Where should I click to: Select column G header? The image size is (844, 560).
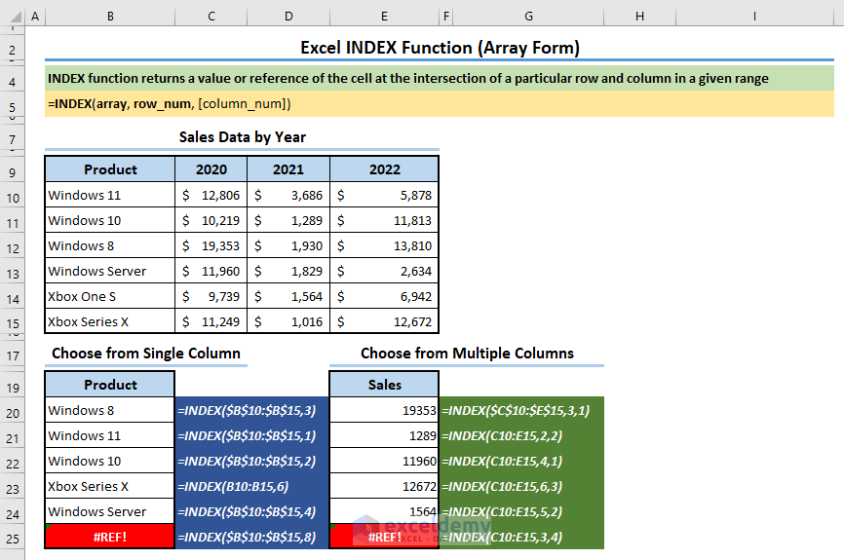[528, 17]
